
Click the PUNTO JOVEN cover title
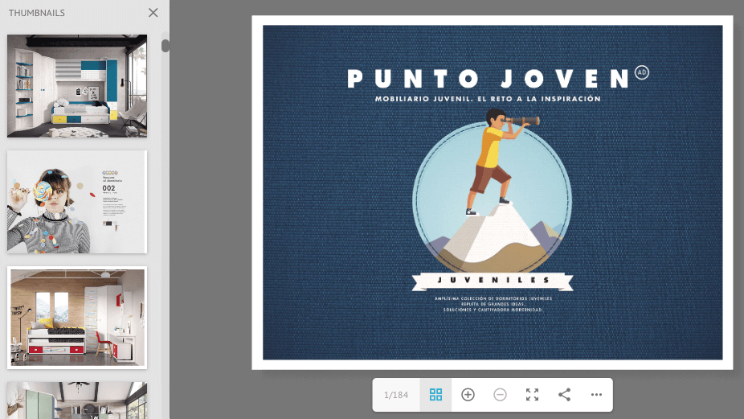(488, 78)
